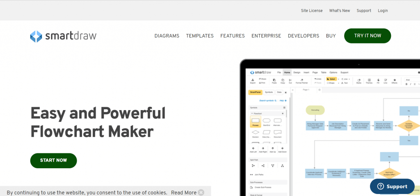Click the Export icon in the toolbar
This screenshot has height=196, width=420.
pyautogui.click(x=253, y=80)
